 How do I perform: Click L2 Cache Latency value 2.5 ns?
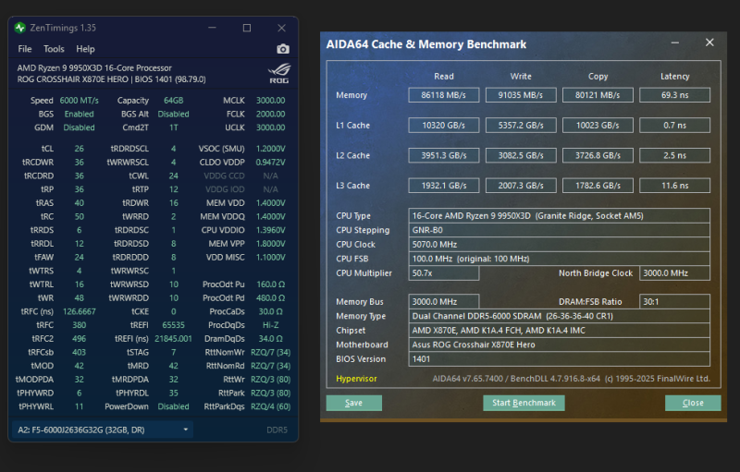[x=675, y=155]
